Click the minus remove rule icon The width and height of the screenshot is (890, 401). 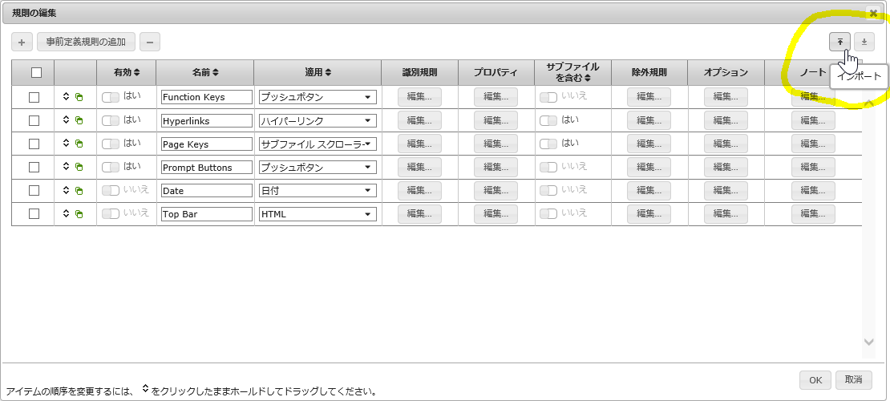point(149,42)
